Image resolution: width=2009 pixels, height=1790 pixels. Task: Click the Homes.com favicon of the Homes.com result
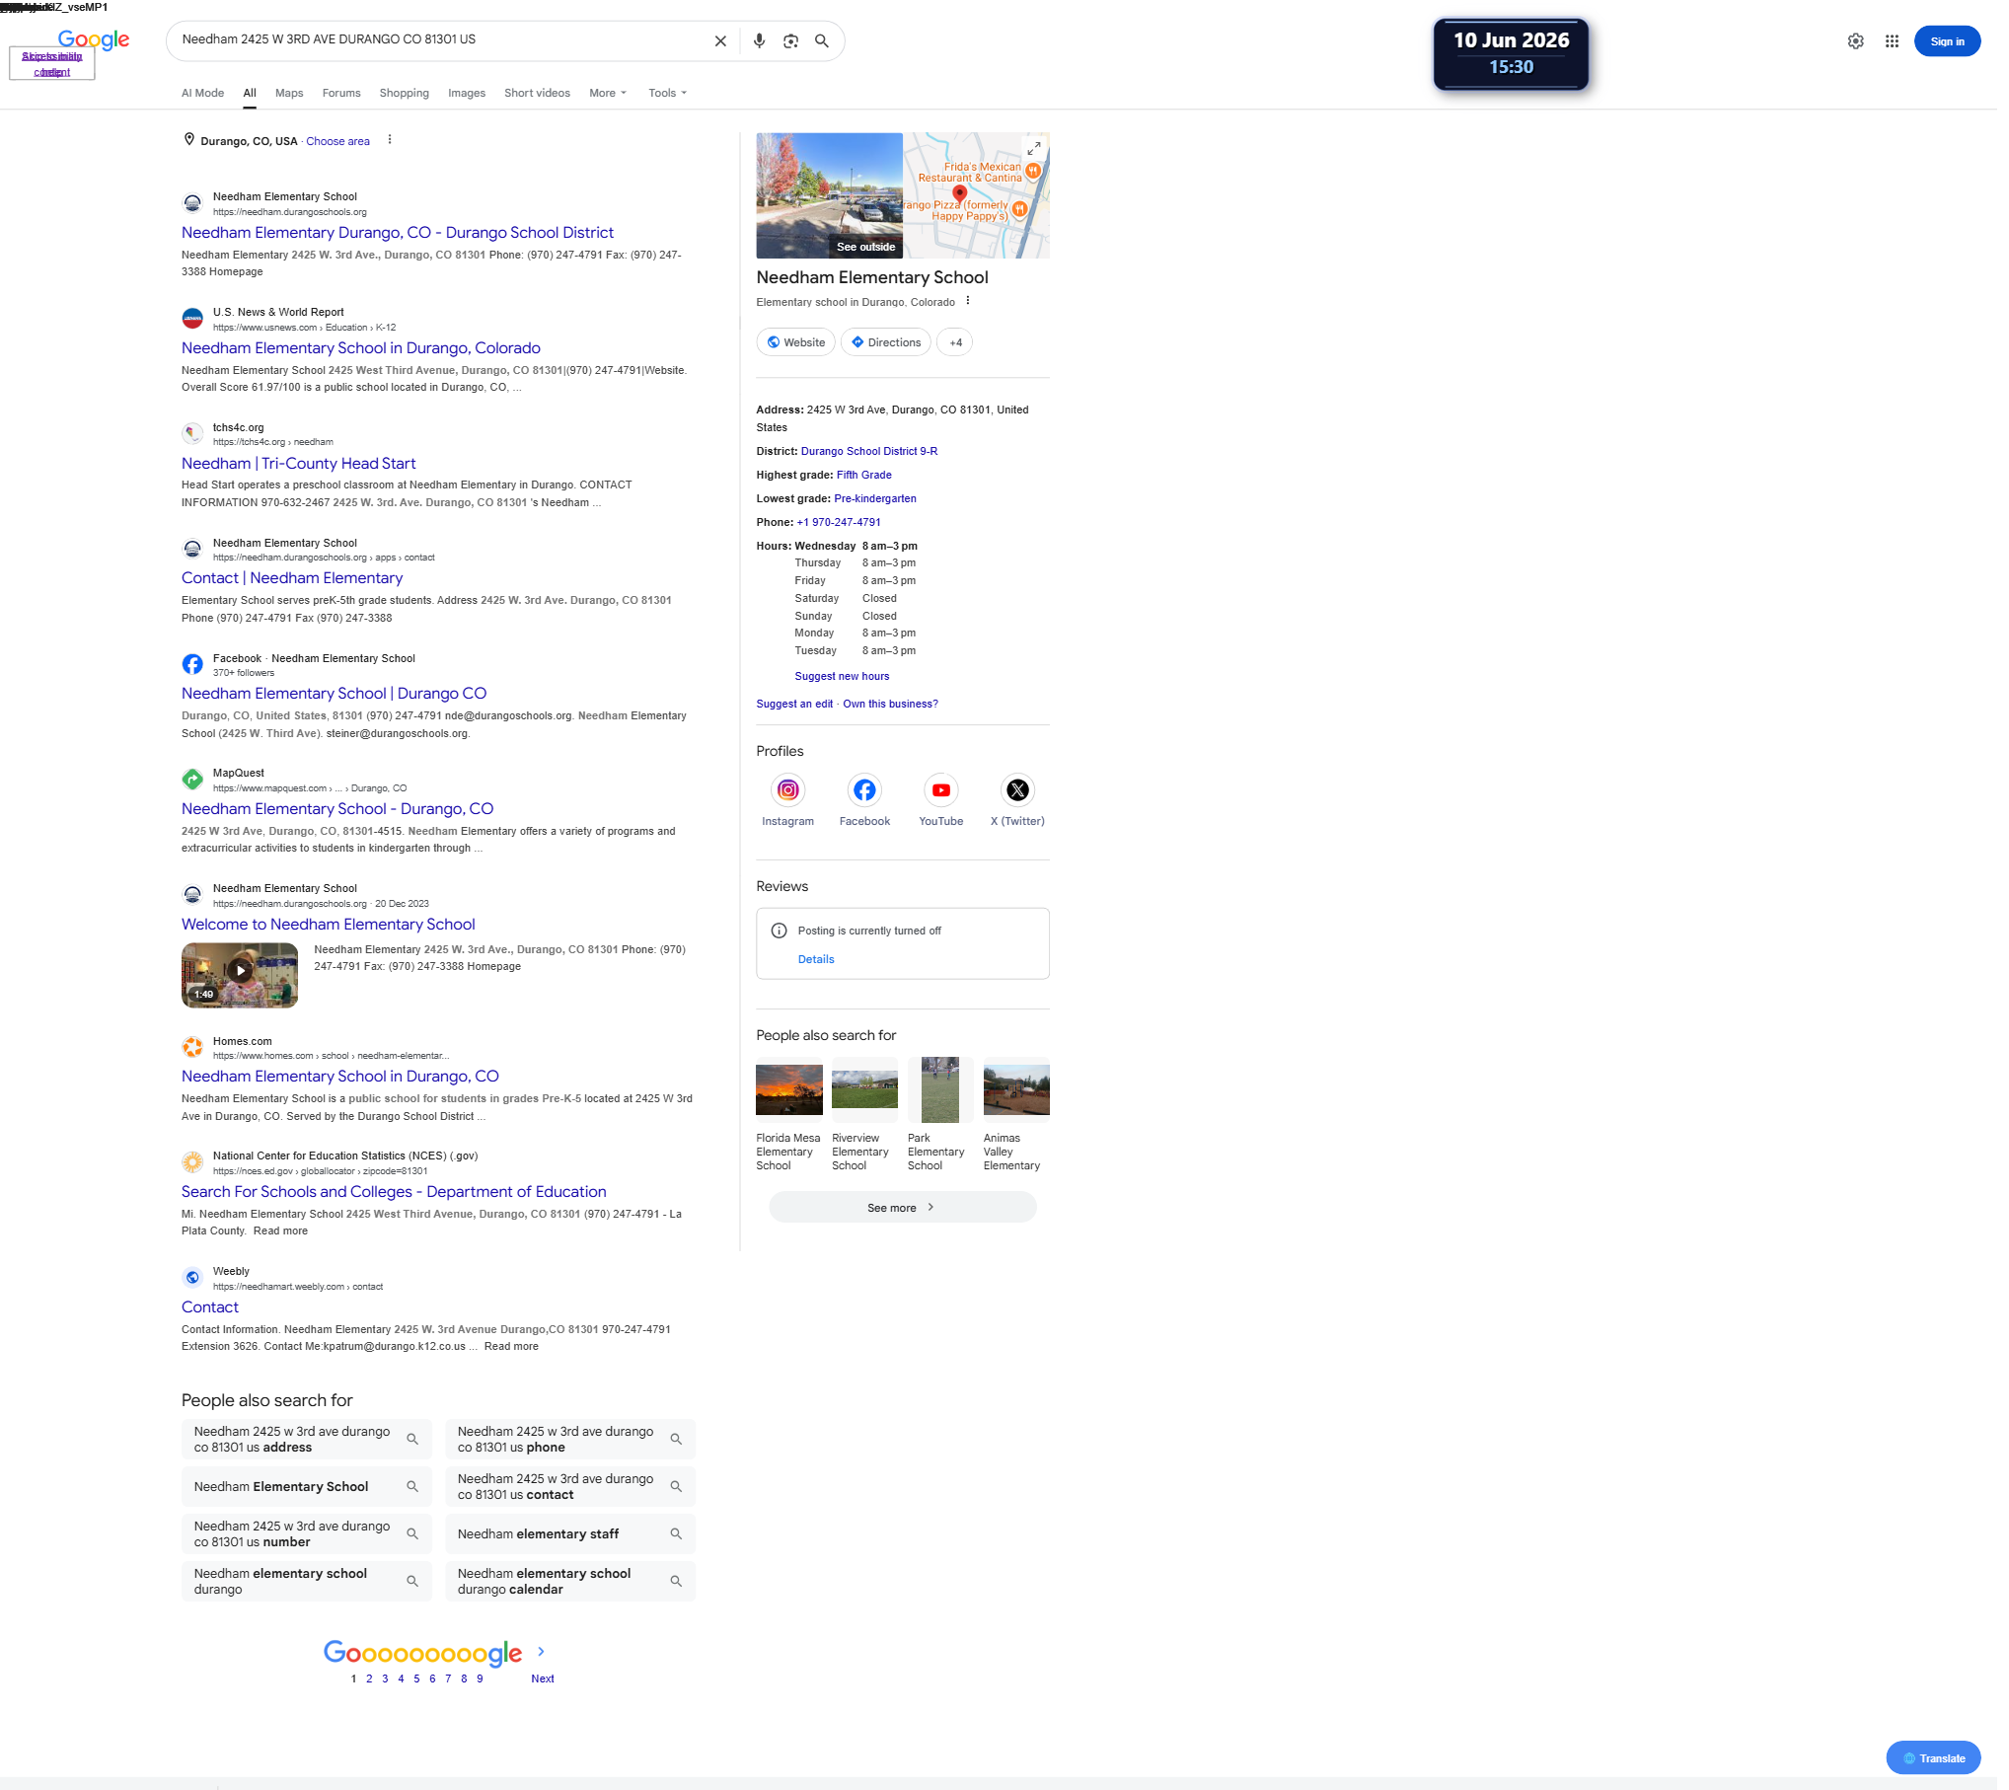(192, 1047)
